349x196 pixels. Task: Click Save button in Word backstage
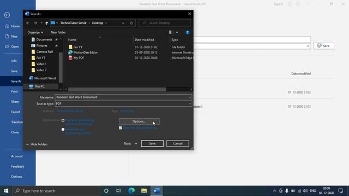click(x=323, y=46)
